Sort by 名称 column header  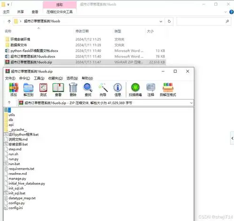tap(8, 31)
